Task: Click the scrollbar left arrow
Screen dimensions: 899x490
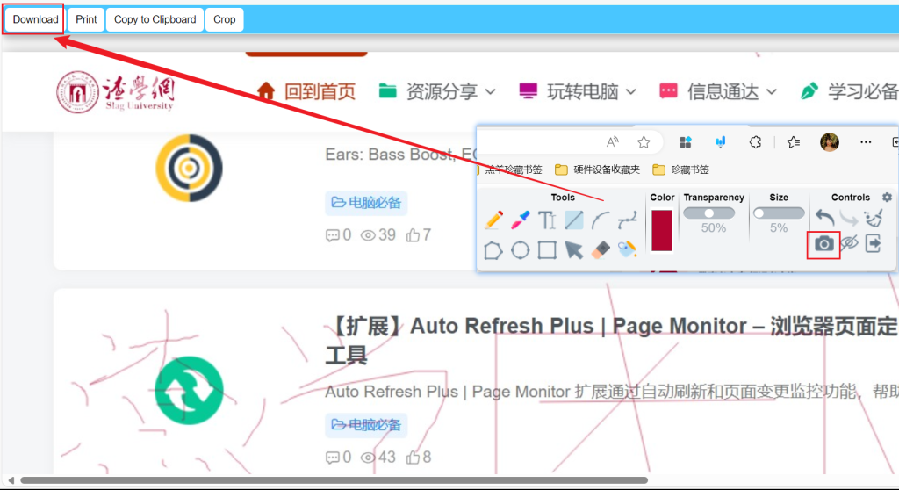Action: (x=11, y=480)
